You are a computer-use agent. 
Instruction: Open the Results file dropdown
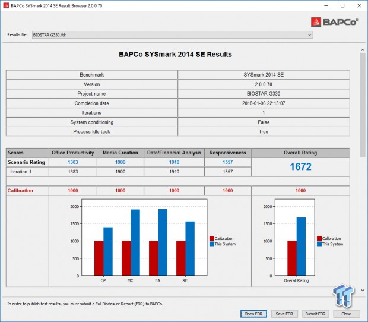coord(172,35)
